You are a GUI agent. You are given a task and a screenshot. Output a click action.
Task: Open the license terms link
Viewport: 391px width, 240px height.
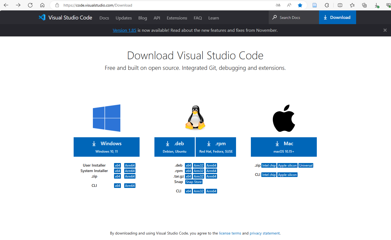click(230, 233)
